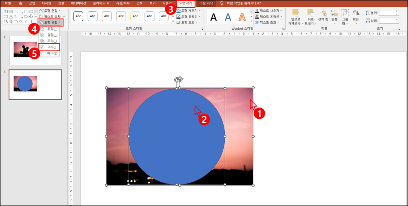The width and height of the screenshot is (408, 206).
Task: Click the 너비 width input field
Action: (389, 21)
